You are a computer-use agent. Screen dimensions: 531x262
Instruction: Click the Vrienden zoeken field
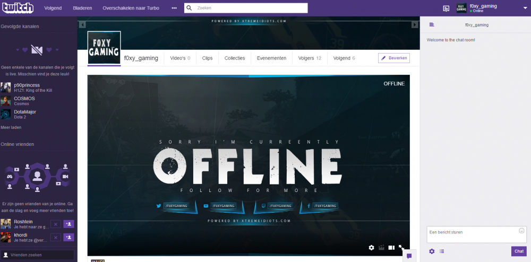(37, 255)
